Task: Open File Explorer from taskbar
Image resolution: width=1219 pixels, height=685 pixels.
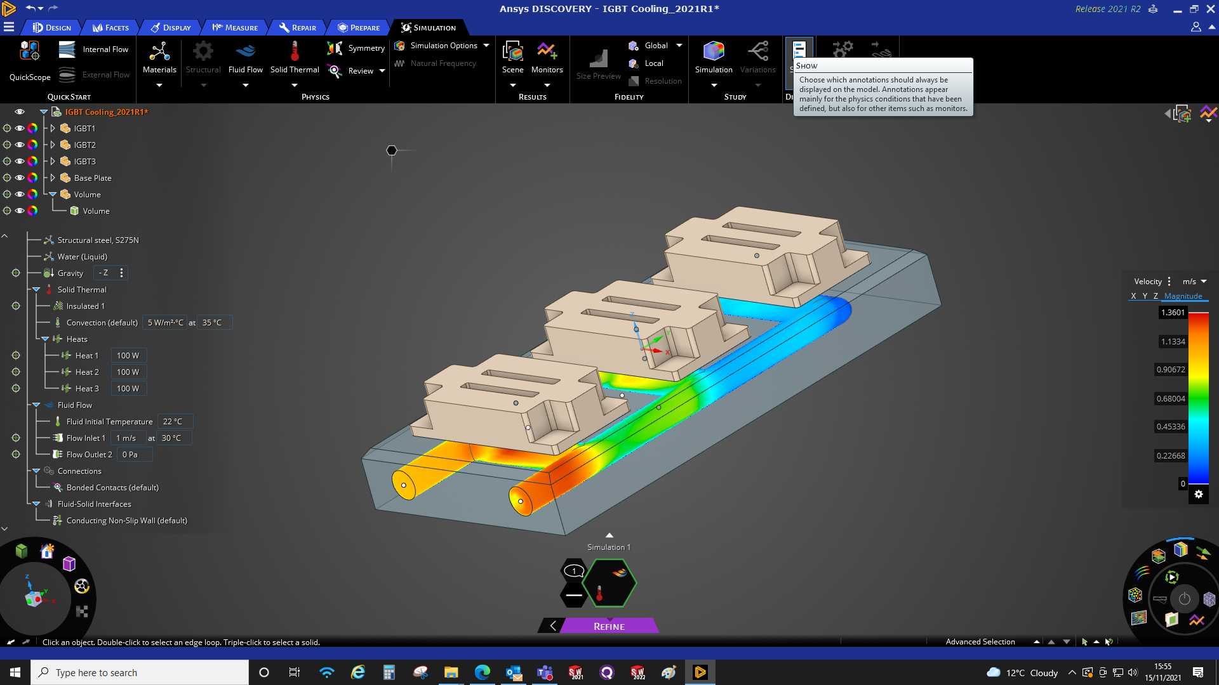Action: click(451, 672)
